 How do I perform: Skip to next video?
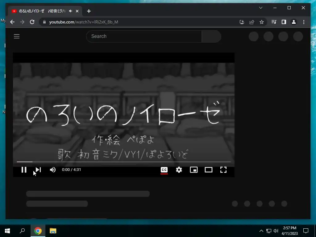click(x=38, y=170)
